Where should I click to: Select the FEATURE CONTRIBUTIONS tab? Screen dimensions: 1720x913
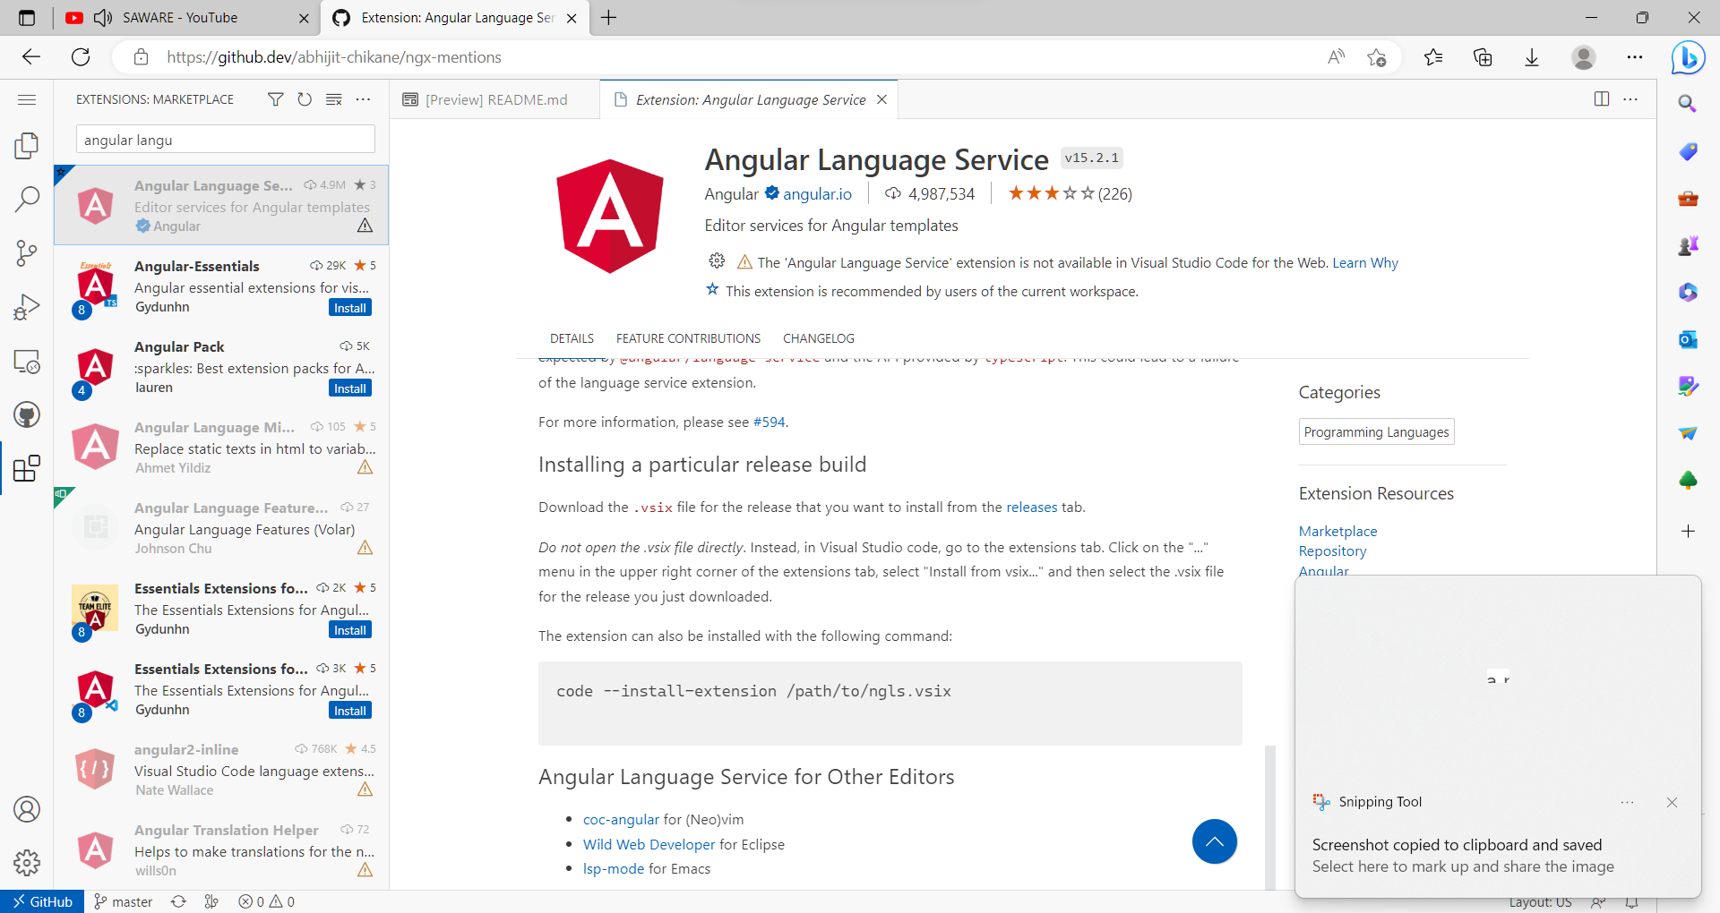(x=688, y=338)
